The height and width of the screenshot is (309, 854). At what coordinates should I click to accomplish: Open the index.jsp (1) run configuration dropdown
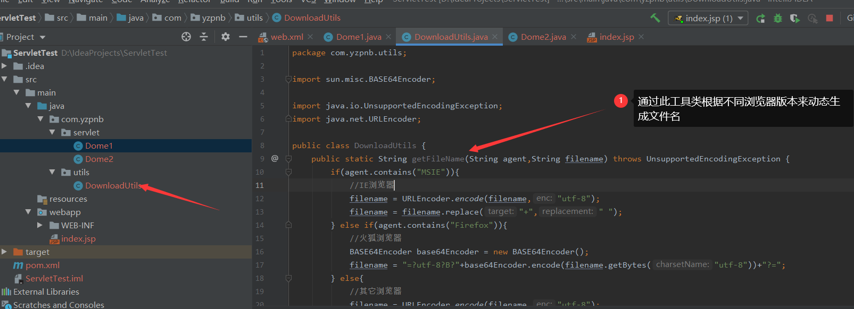pos(708,18)
